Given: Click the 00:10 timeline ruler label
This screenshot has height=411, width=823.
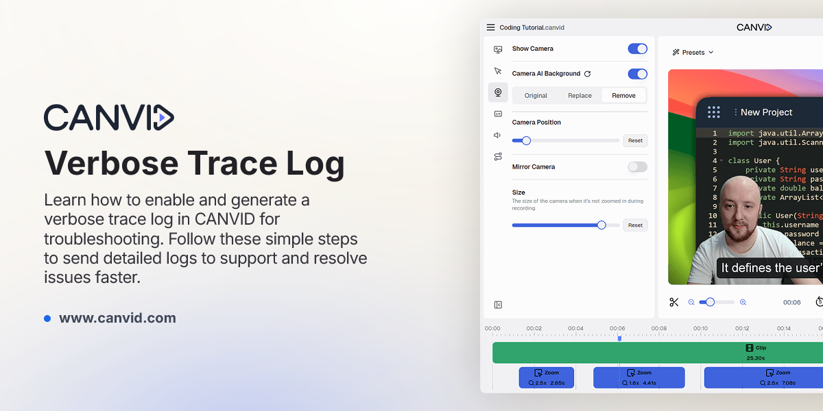Looking at the screenshot, I should point(700,328).
